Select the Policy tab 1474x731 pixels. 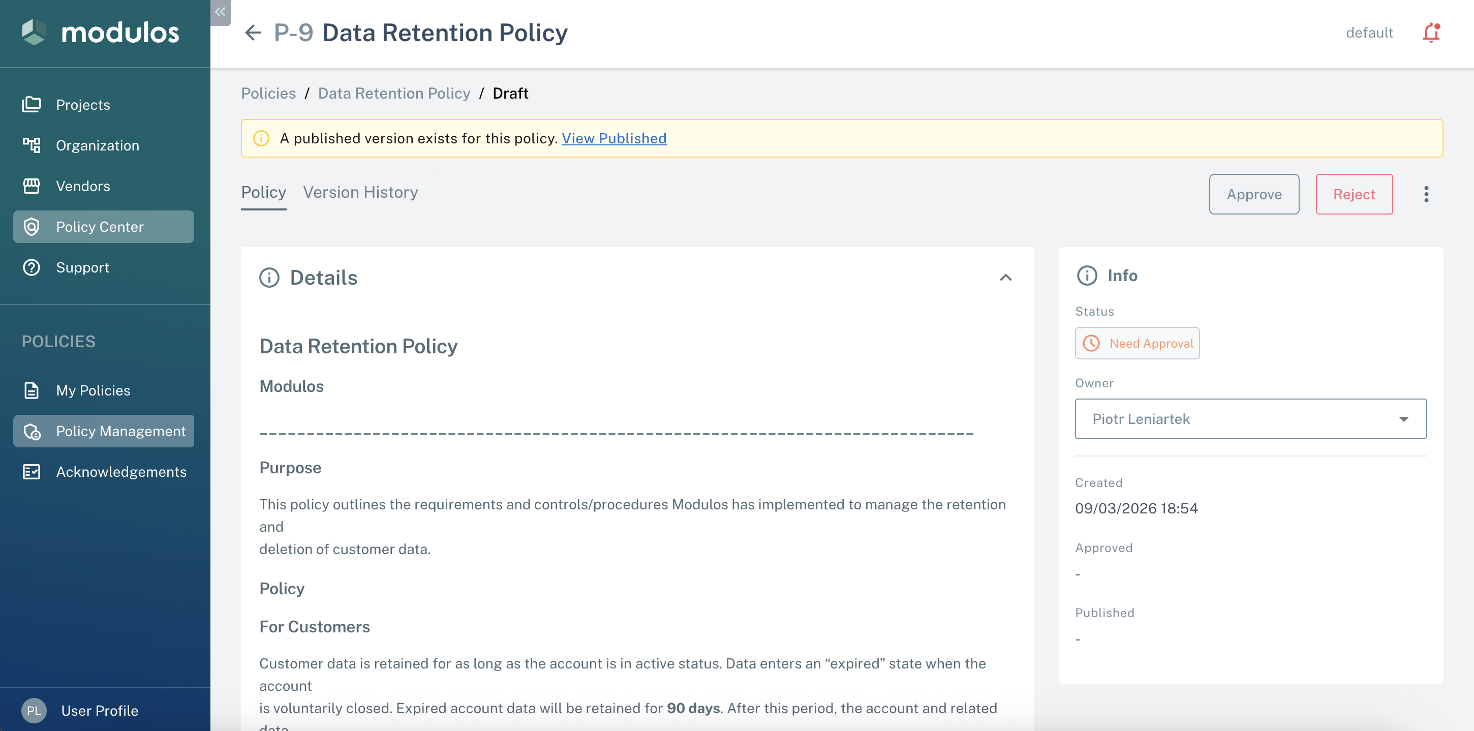pyautogui.click(x=263, y=192)
